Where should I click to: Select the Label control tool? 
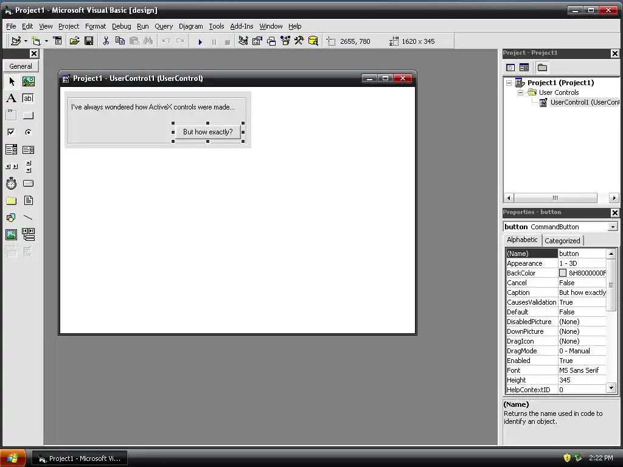pos(11,98)
